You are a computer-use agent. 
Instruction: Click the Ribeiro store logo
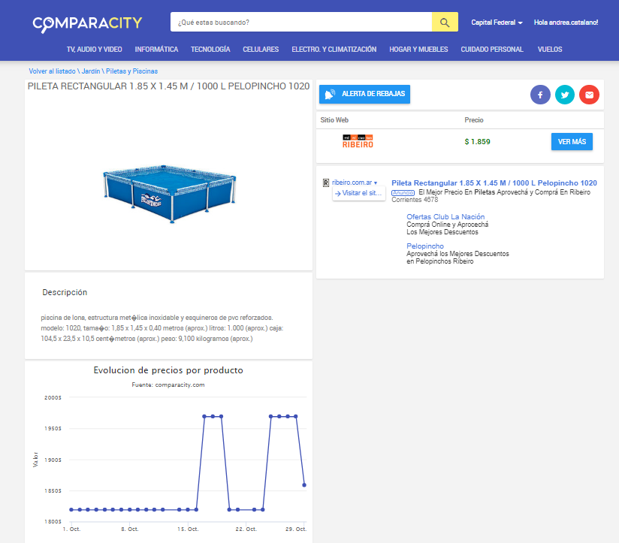pyautogui.click(x=358, y=141)
